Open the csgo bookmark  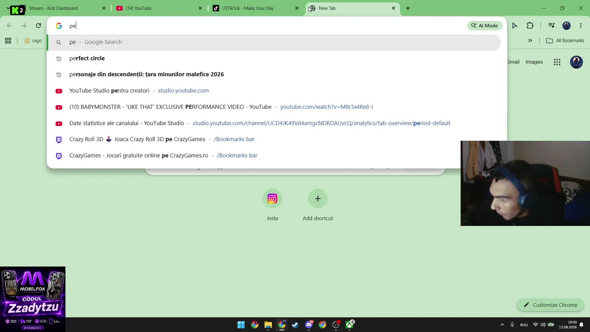[33, 41]
